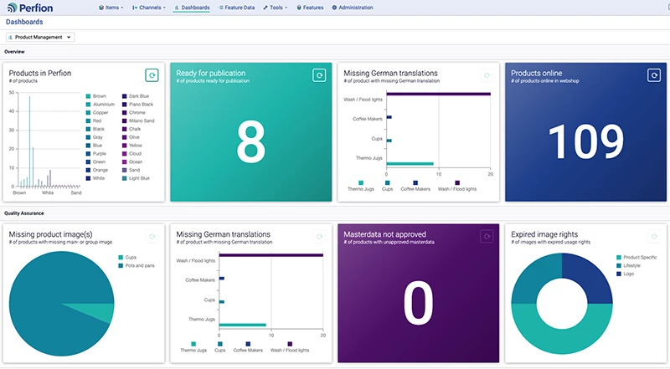Click the Perfion logo
Screen dimensions: 670x369
30,8
